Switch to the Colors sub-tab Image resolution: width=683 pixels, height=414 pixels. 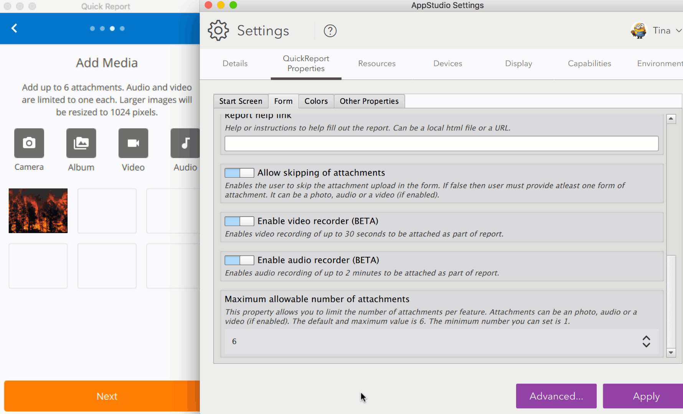(x=316, y=101)
